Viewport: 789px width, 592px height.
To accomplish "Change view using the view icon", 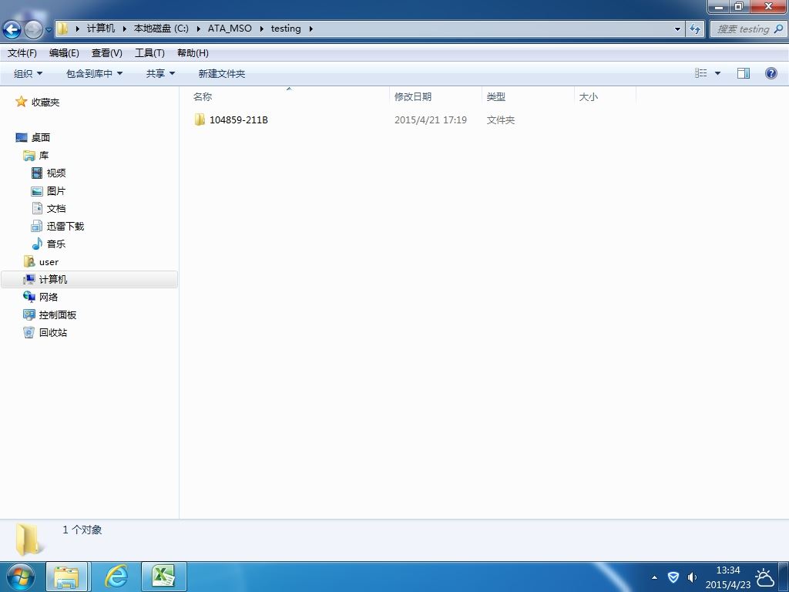I will (x=701, y=73).
